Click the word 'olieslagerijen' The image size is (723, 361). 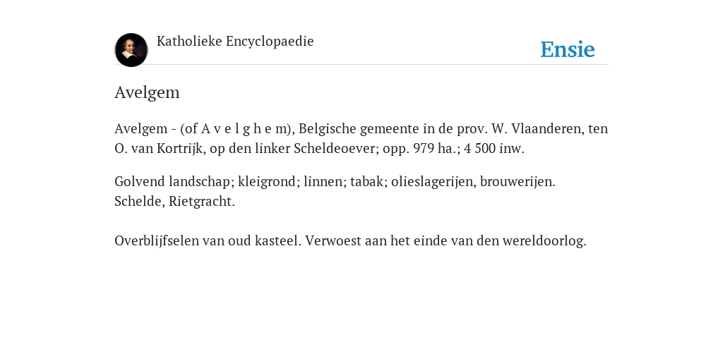(x=432, y=181)
